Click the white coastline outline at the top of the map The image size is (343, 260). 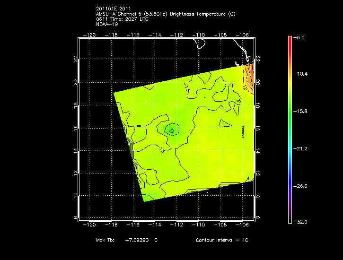201,44
